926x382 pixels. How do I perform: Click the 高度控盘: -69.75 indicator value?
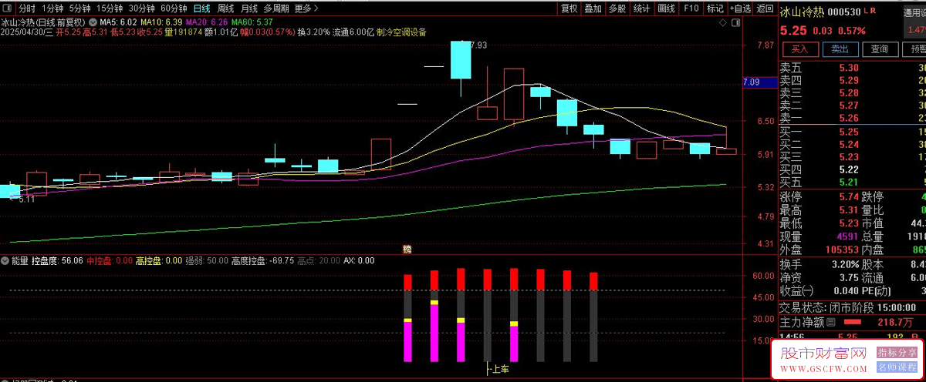[263, 260]
